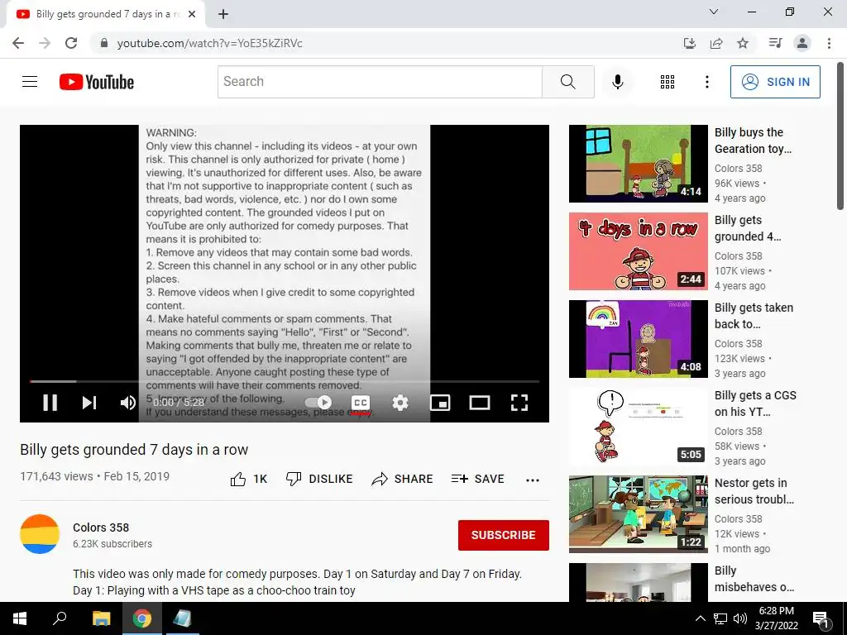Open network status tray icon
The image size is (847, 635).
pyautogui.click(x=720, y=618)
